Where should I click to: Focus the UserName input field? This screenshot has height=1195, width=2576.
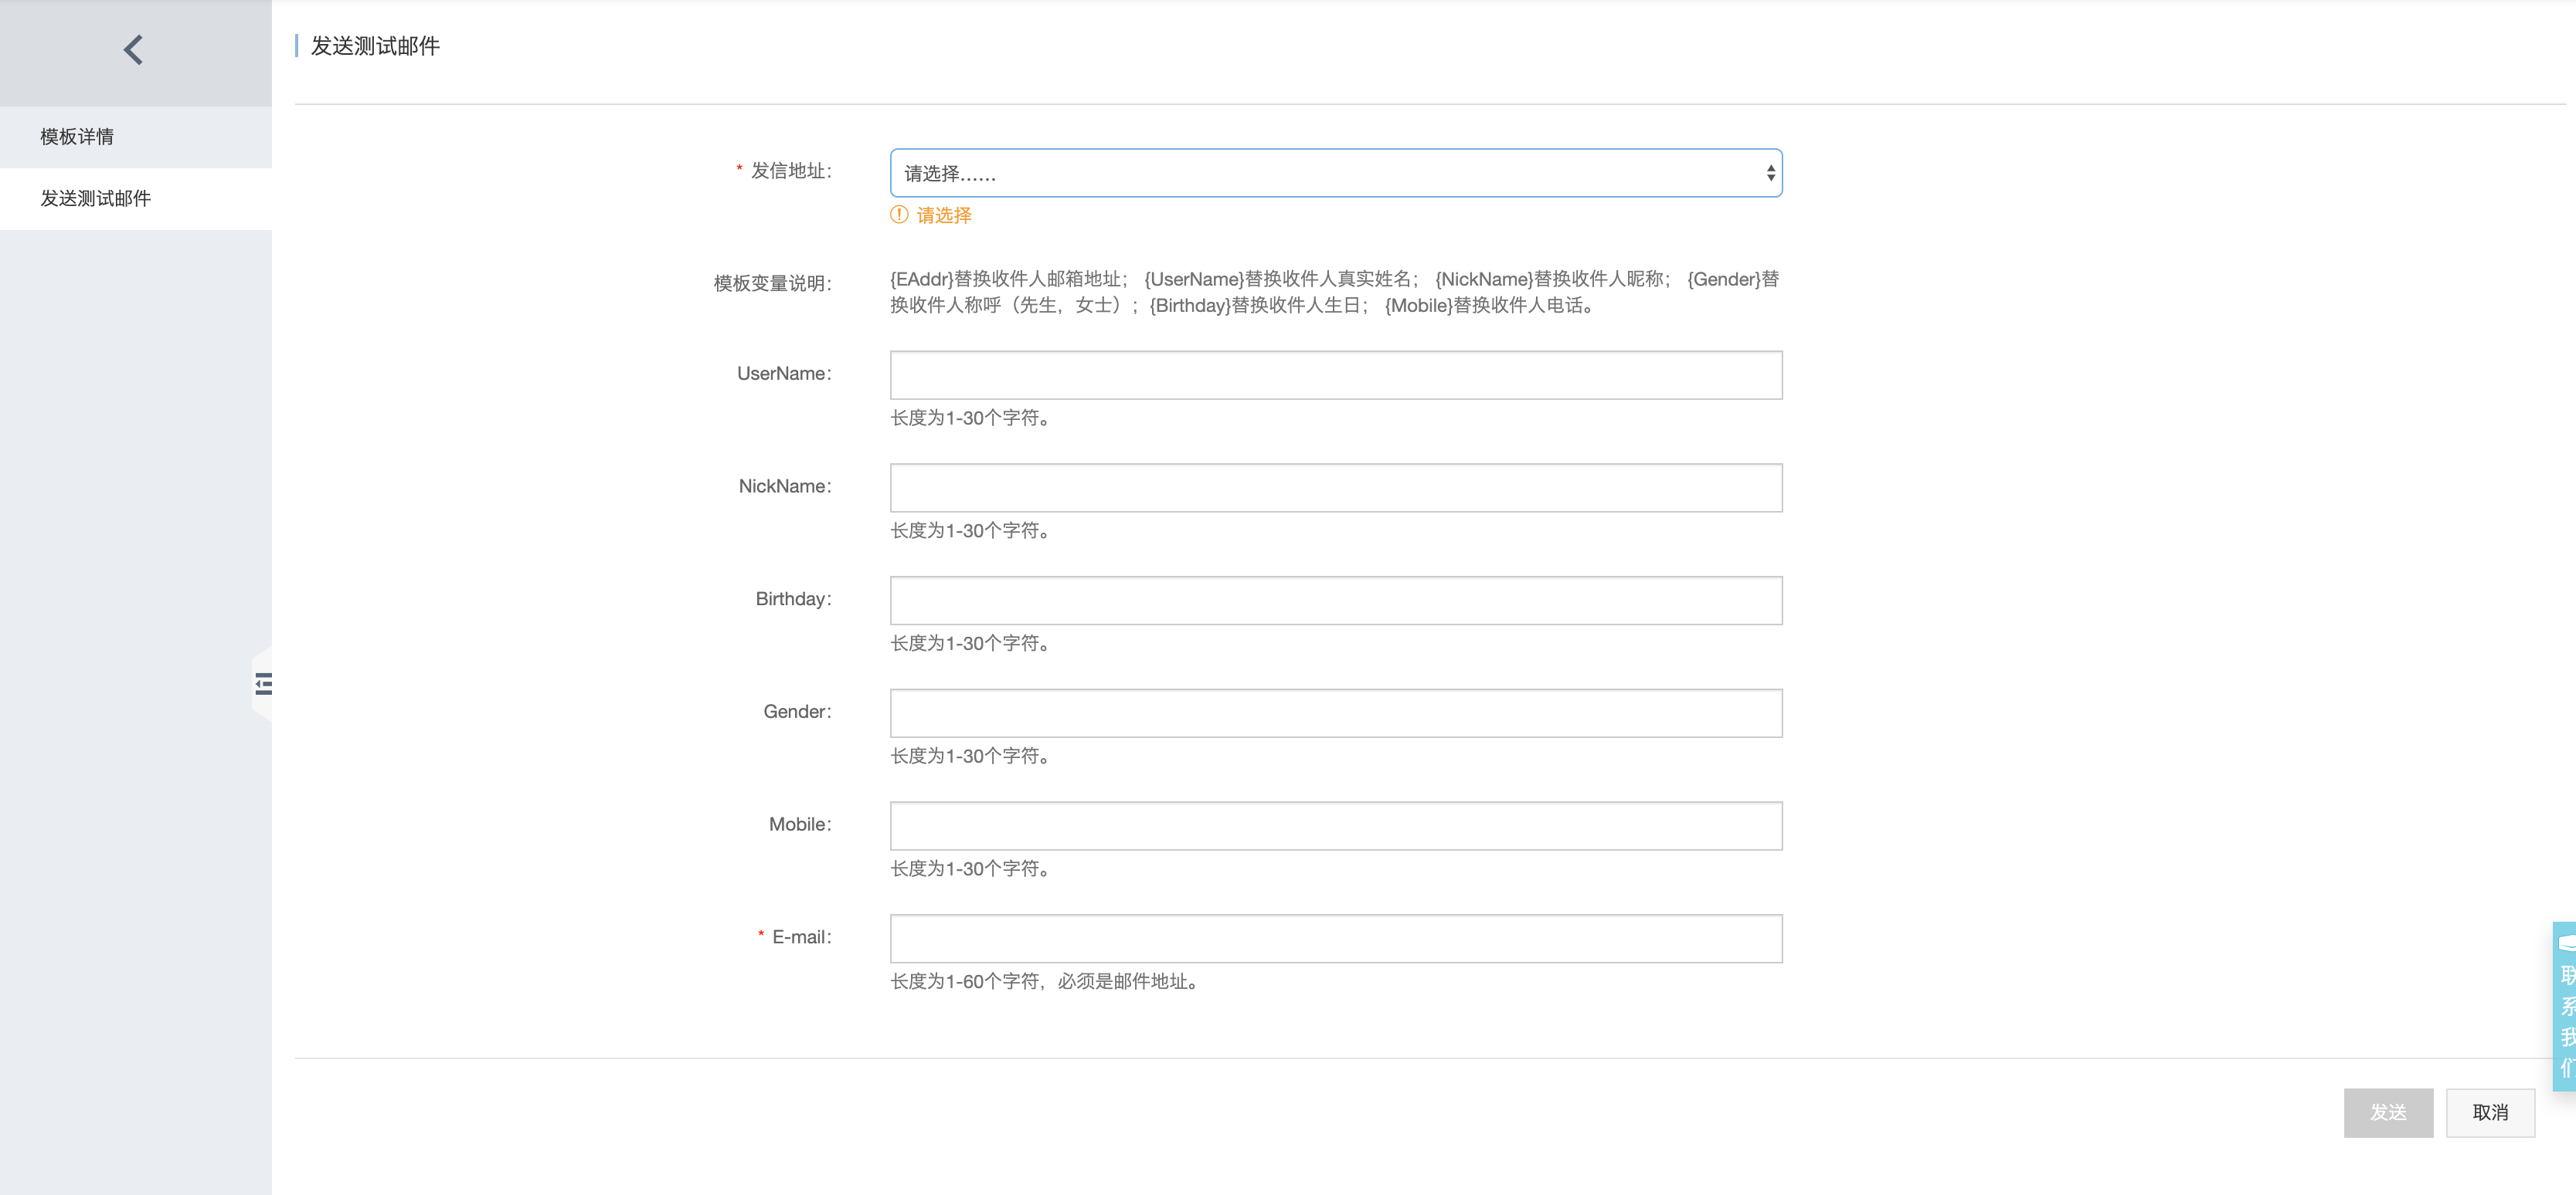pyautogui.click(x=1335, y=374)
